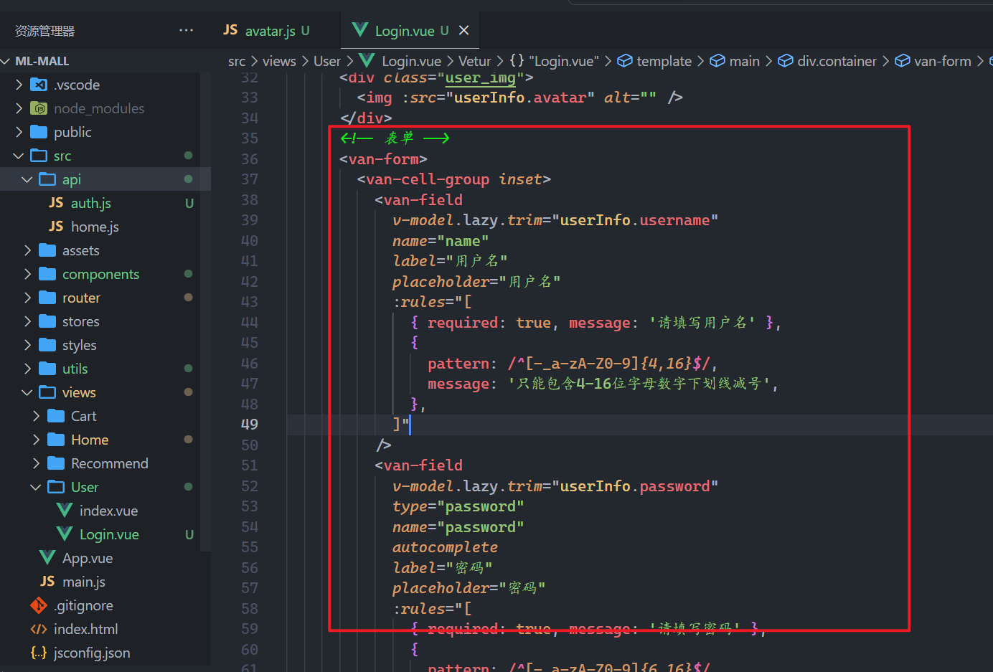
Task: Collapse the User folder chevron
Action: pos(36,487)
